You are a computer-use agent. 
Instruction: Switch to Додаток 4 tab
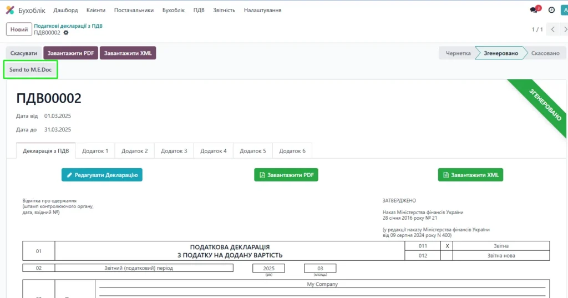click(x=214, y=151)
